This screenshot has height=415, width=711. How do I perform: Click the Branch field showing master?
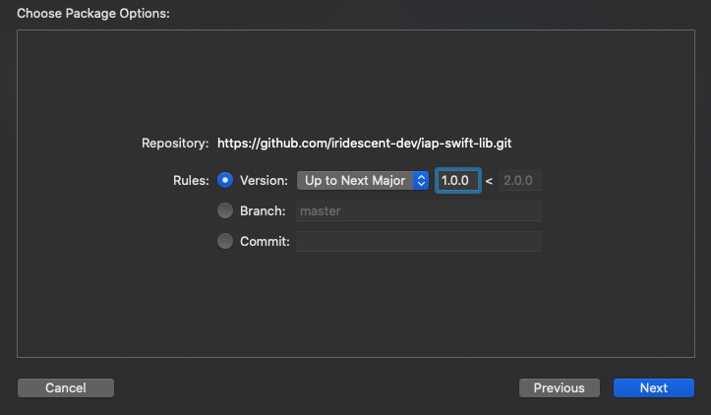tap(419, 210)
